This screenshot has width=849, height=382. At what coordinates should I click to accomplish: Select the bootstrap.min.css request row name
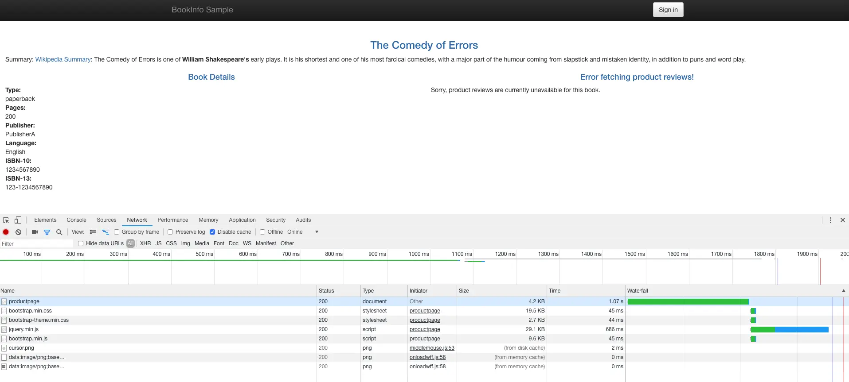click(x=30, y=311)
